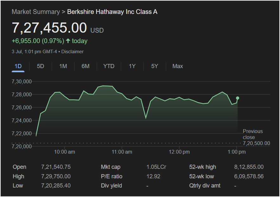Click the 7,28,000 y-axis label
This screenshot has height=197, width=280.
[22, 94]
